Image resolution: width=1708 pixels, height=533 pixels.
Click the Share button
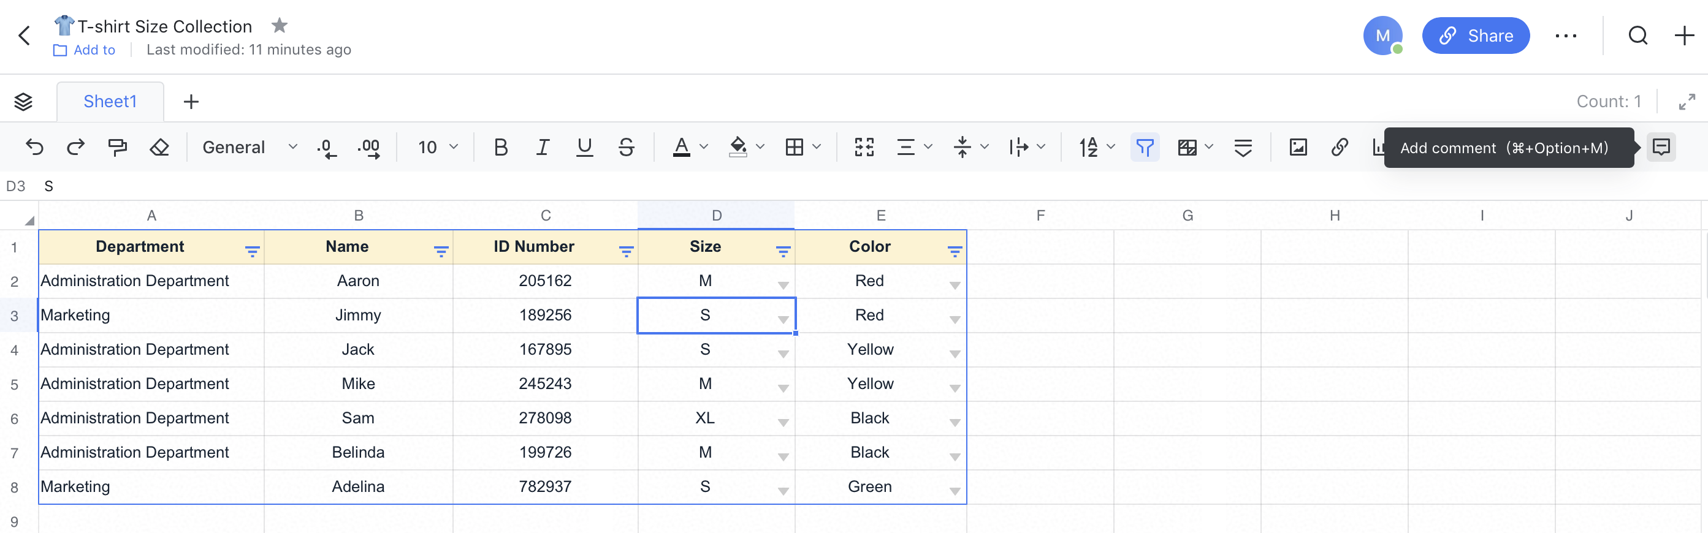[1475, 36]
